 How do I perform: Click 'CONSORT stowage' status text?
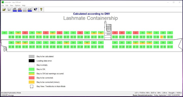[7, 95]
